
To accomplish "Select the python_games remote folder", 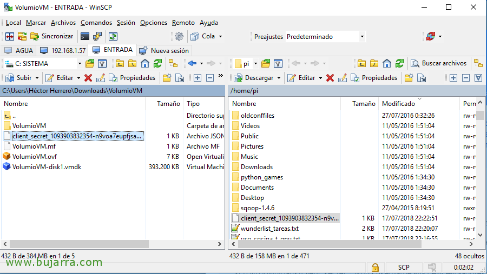I will click(x=262, y=177).
